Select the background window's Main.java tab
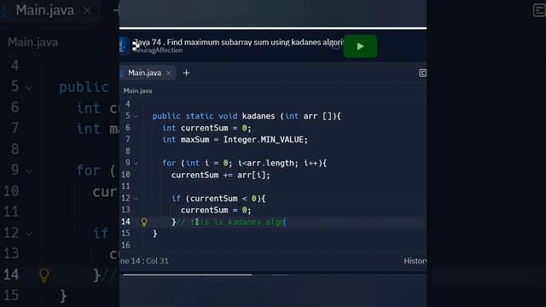Image resolution: width=546 pixels, height=307 pixels. tap(45, 10)
